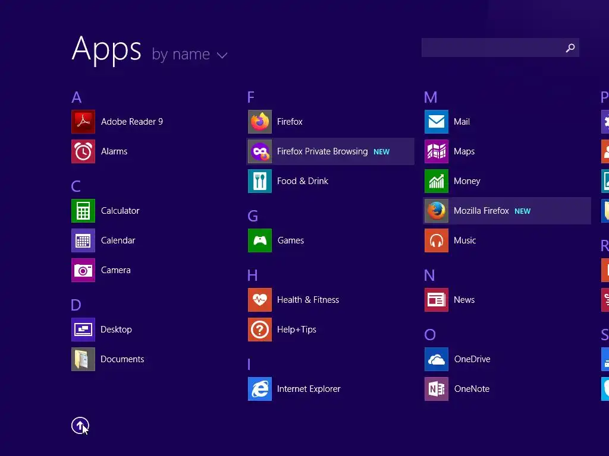Viewport: 609px width, 456px height.
Task: Launch the Music headphones icon
Action: tap(437, 240)
